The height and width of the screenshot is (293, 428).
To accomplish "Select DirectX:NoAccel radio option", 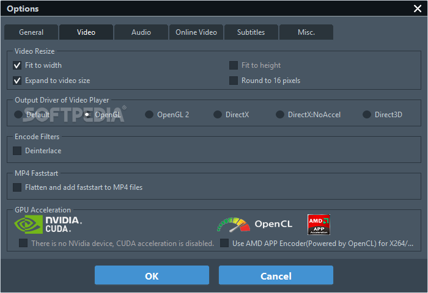I will [x=280, y=114].
